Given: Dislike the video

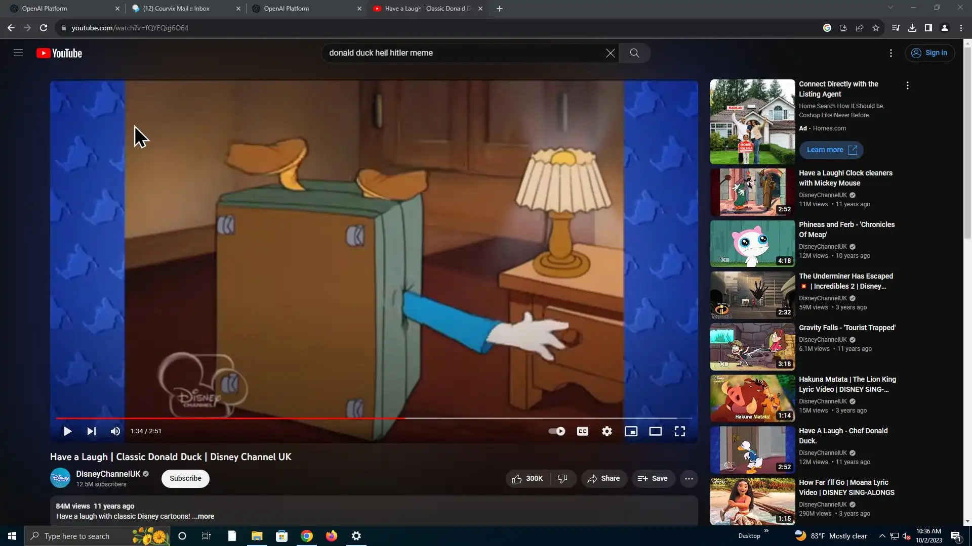Looking at the screenshot, I should [562, 479].
